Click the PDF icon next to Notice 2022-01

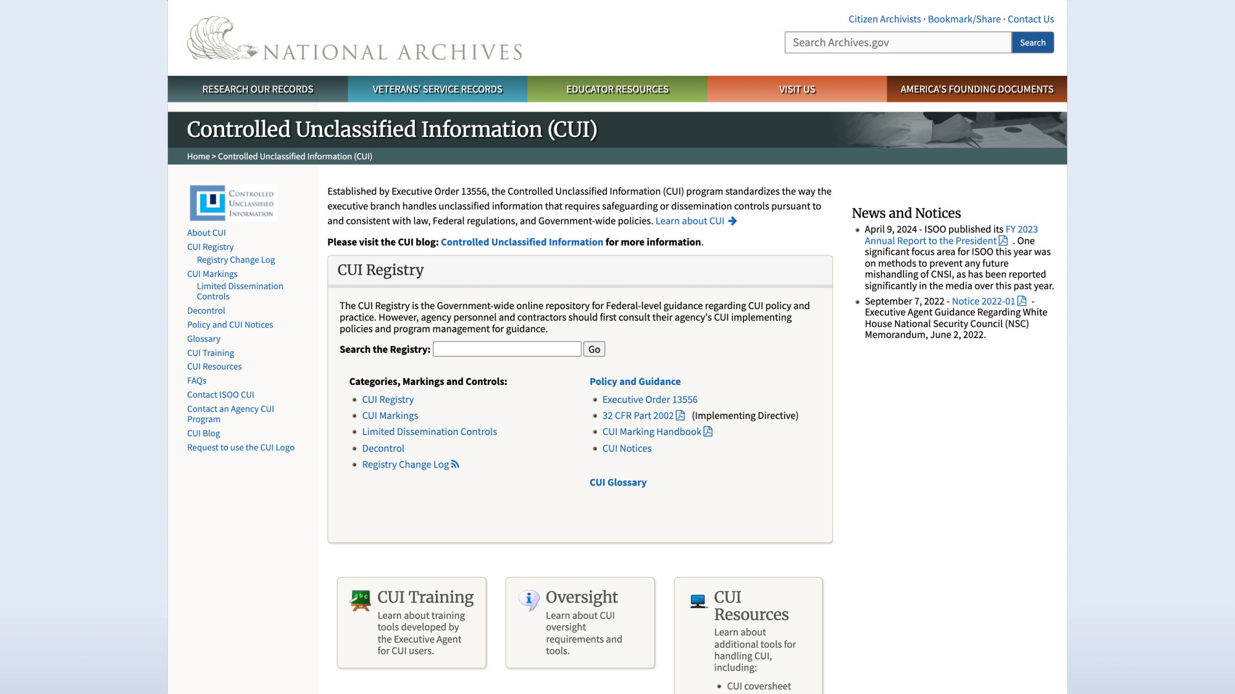pyautogui.click(x=1021, y=301)
